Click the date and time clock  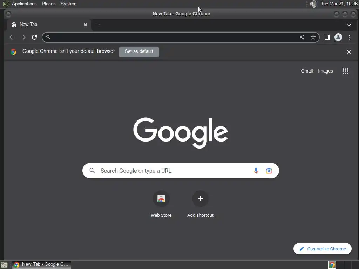click(x=339, y=4)
